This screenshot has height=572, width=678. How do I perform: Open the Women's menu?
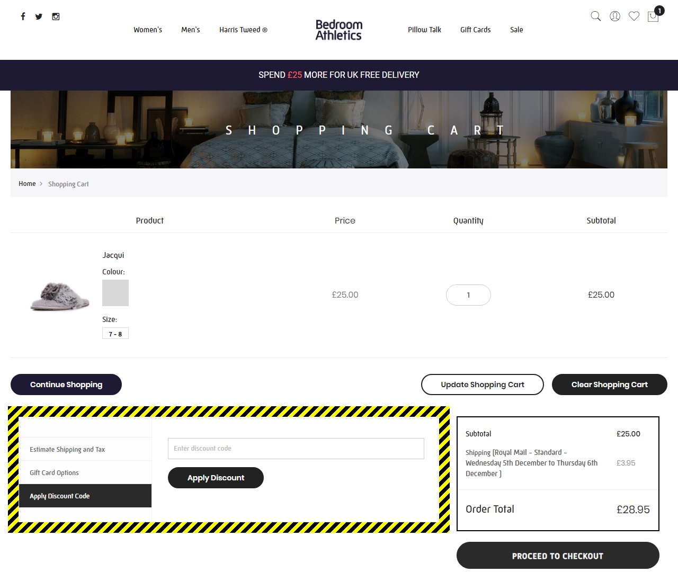(148, 30)
